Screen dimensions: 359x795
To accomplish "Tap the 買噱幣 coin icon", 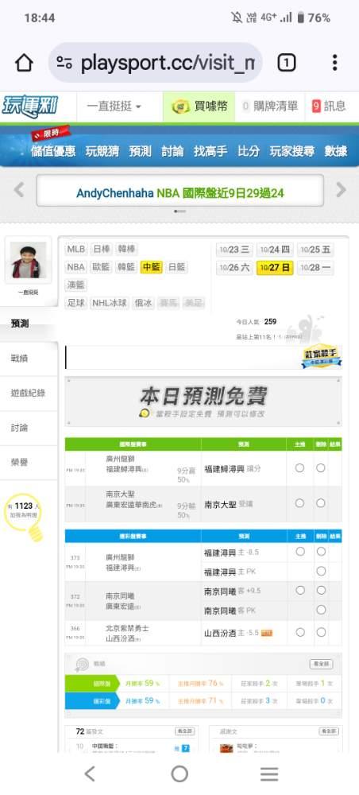I will [x=181, y=107].
